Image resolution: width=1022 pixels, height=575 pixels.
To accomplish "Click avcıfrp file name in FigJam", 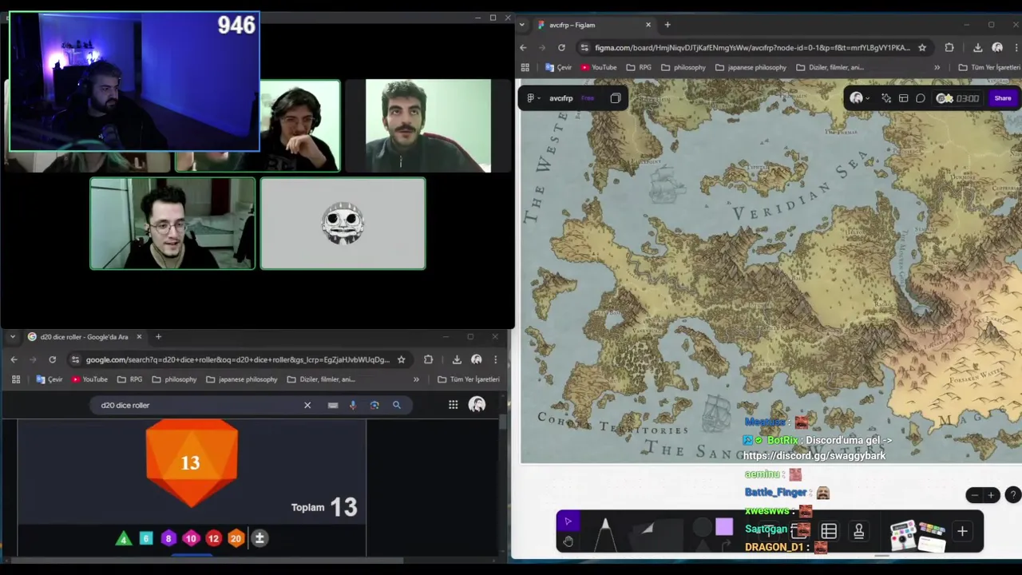I will pyautogui.click(x=561, y=98).
